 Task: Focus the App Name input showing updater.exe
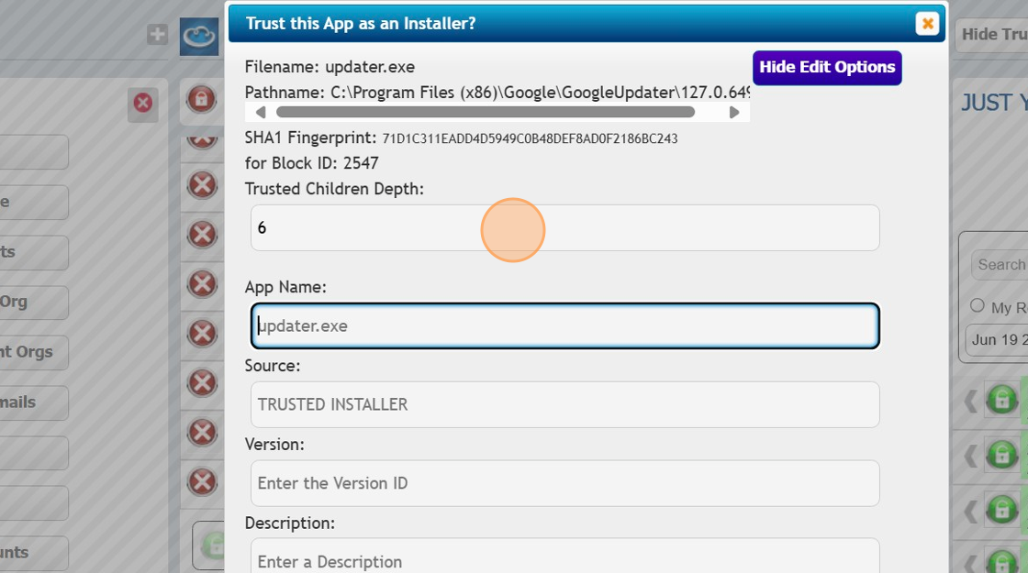(564, 325)
